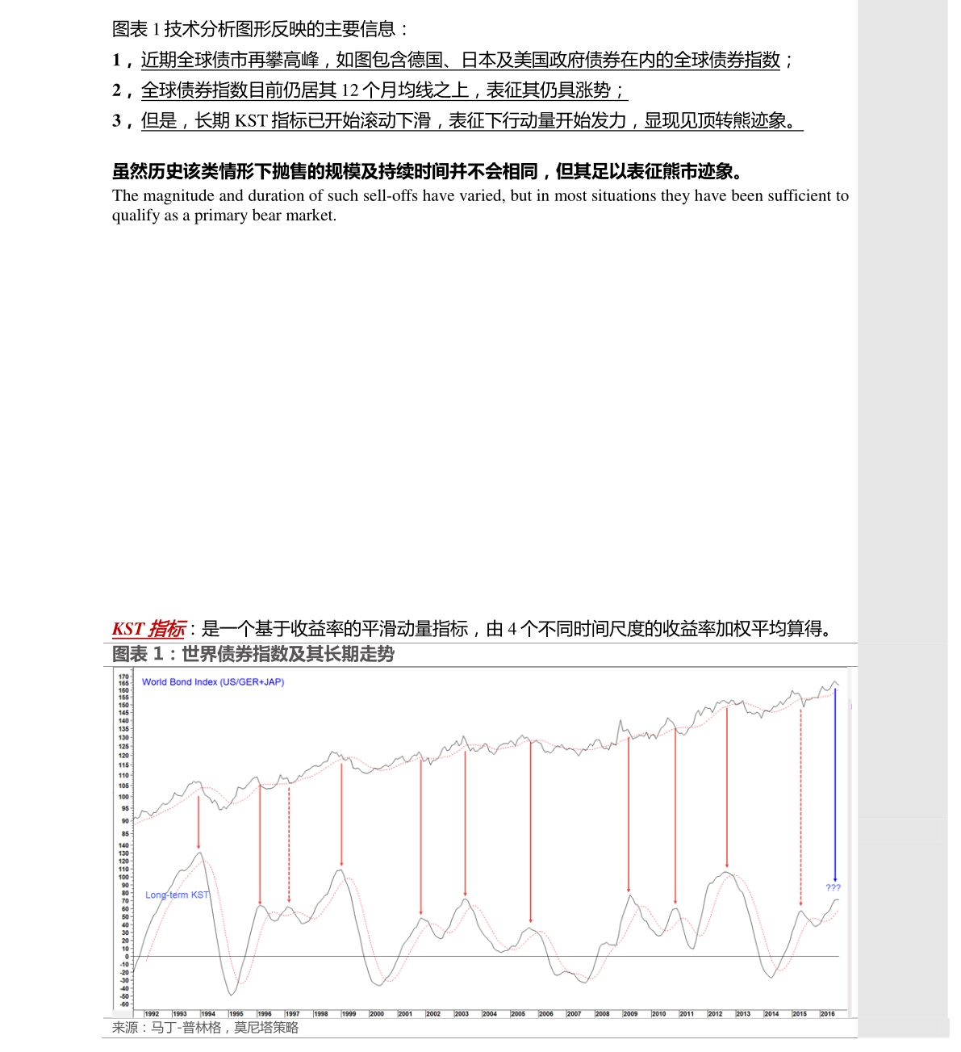Image resolution: width=961 pixels, height=1052 pixels.
Task: Click the 'Long-term KST' chart label
Action: 177,895
